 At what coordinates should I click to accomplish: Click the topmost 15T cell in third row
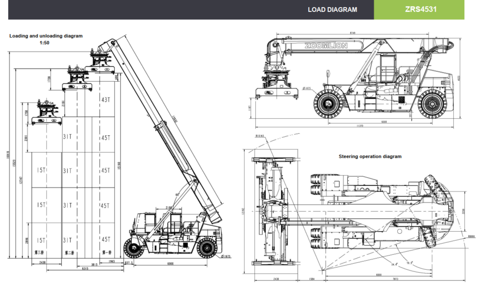tap(41, 170)
